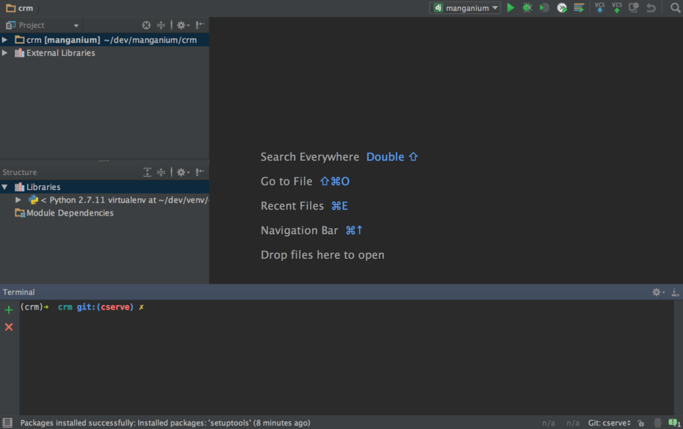Screen dimensions: 683x429
Task: Switch focus to the Terminal tab
Action: coord(18,292)
